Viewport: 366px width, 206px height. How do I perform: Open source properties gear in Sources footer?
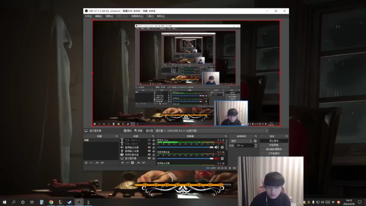(x=133, y=163)
